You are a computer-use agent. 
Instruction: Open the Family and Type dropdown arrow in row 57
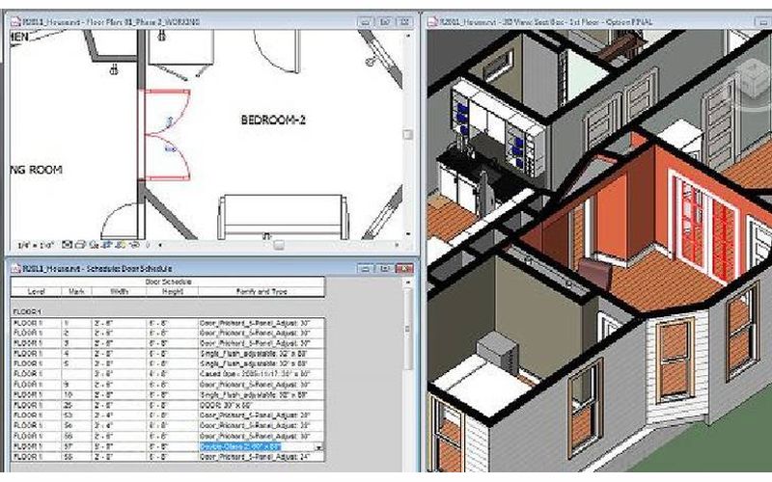pos(319,447)
